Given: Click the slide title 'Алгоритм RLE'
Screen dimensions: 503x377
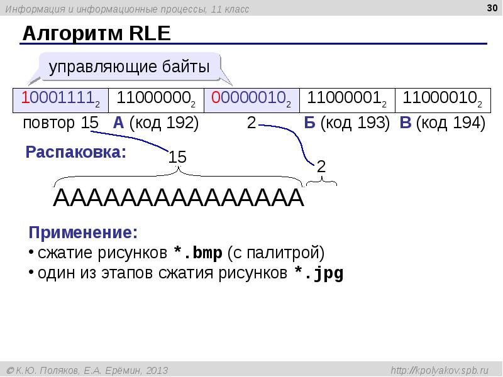Looking at the screenshot, I should pyautogui.click(x=96, y=33).
